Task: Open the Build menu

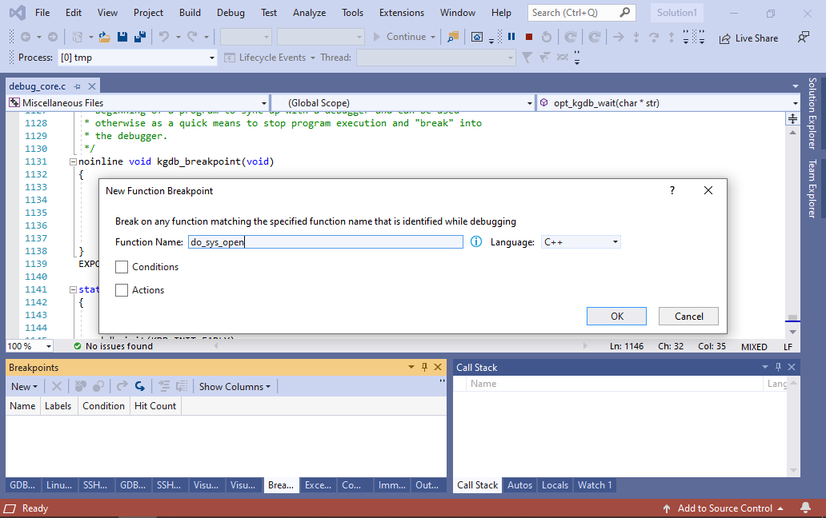Action: pos(190,13)
